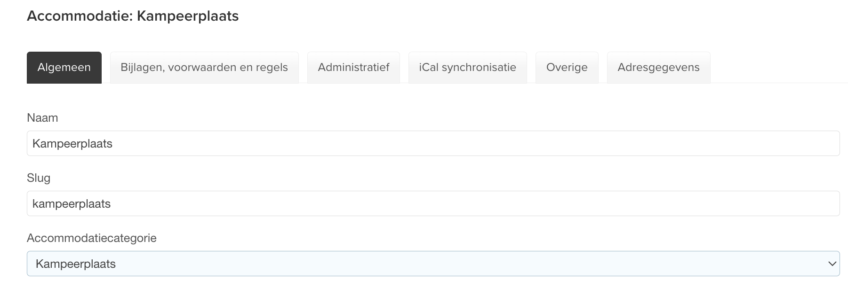Viewport: 848px width, 296px height.
Task: Open the Algemeen tab
Action: 64,68
